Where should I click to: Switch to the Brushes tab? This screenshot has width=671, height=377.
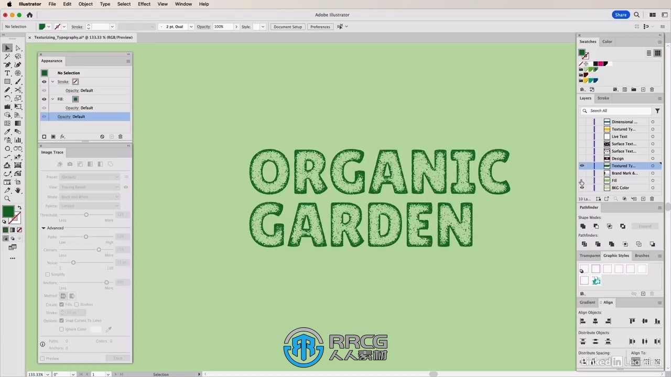tap(642, 256)
